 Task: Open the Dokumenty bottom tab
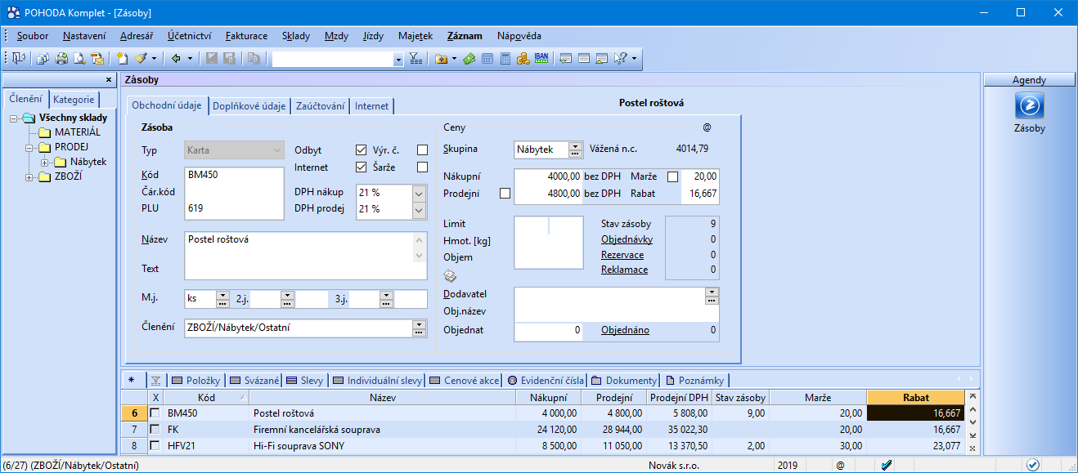625,381
